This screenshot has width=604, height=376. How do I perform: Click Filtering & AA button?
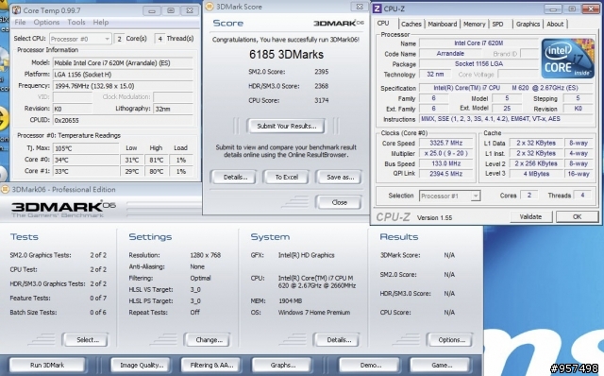(211, 365)
